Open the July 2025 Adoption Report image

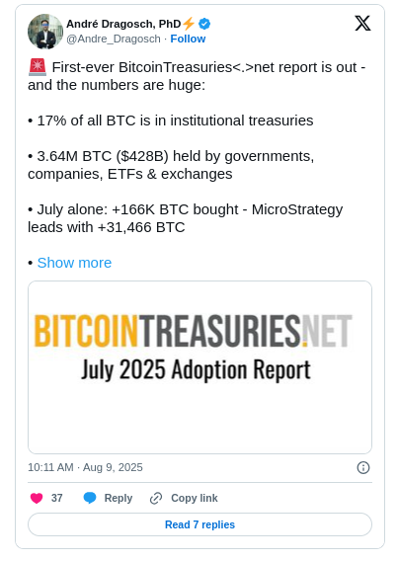point(199,367)
